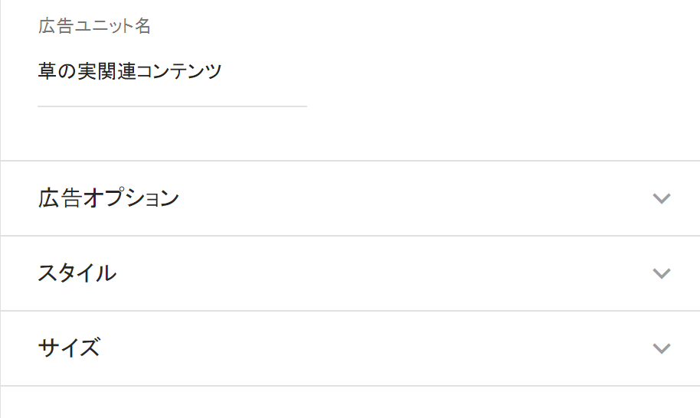Click the down chevron beside 広告オプション
The image size is (700, 418).
click(662, 199)
